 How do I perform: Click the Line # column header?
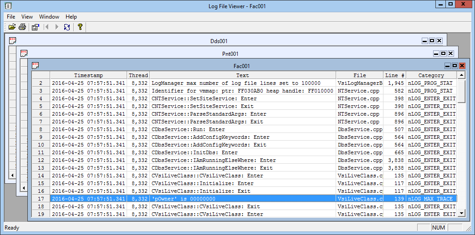[x=395, y=75]
